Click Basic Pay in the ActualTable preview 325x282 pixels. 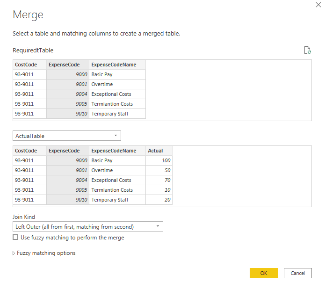tap(117, 160)
